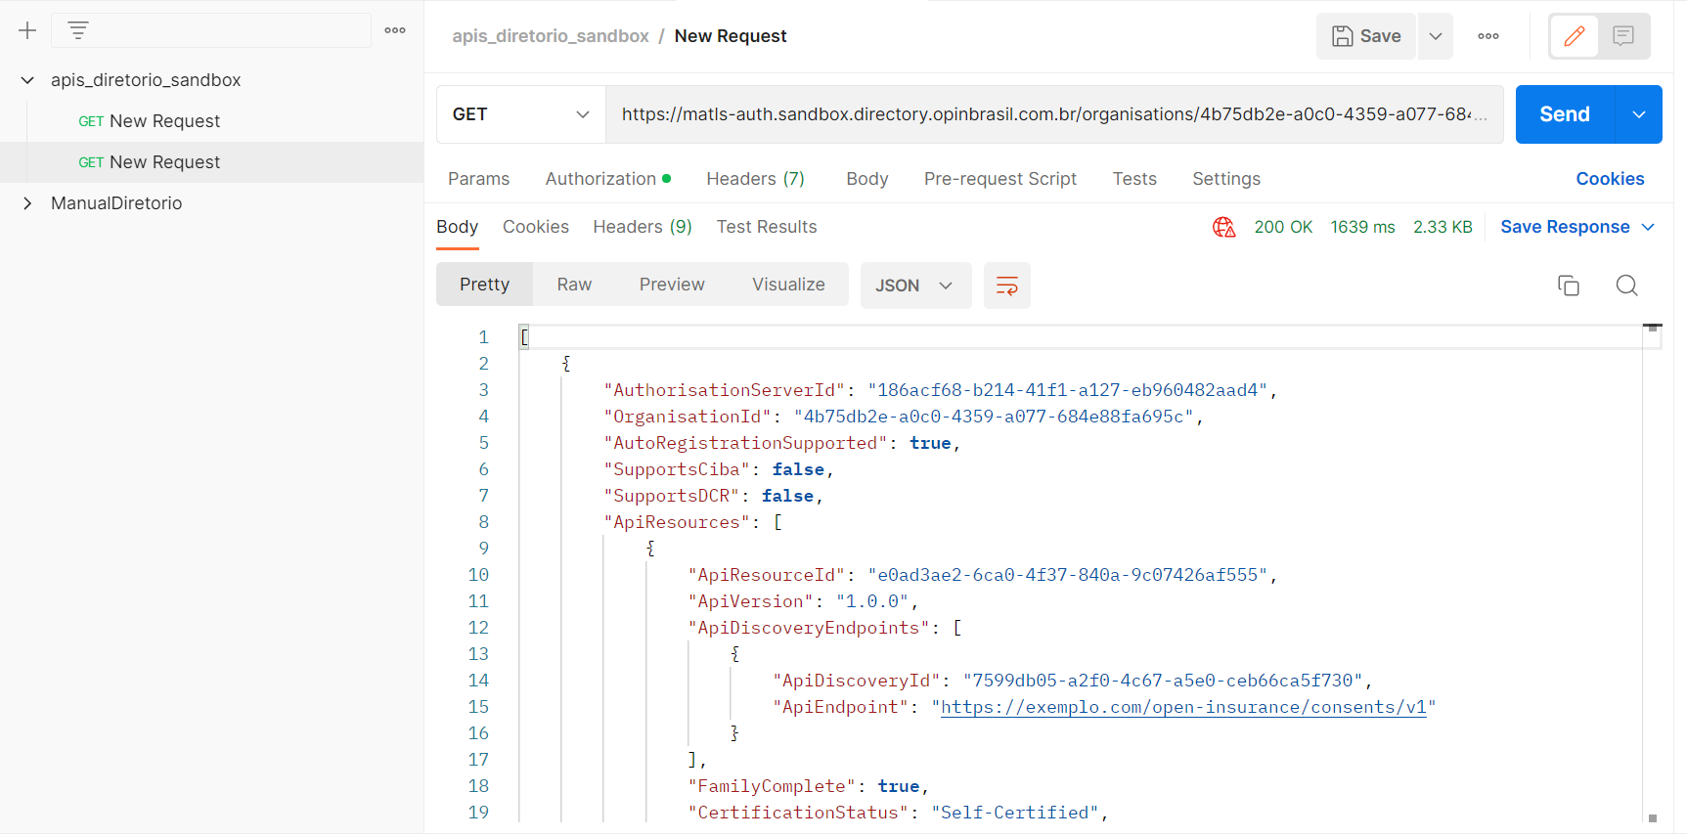Select the Visualize view
Image resolution: width=1687 pixels, height=837 pixels.
[788, 285]
